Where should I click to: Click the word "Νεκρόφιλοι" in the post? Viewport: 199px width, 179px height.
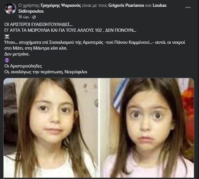pos(76,72)
